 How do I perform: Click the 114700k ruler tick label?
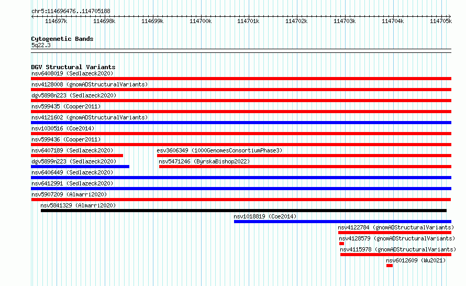point(201,21)
